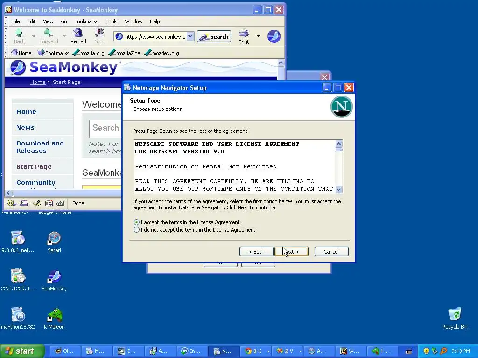The height and width of the screenshot is (358, 478).
Task: Open ChatZilla icon in SeaMonkey status bar
Action: coord(60,203)
